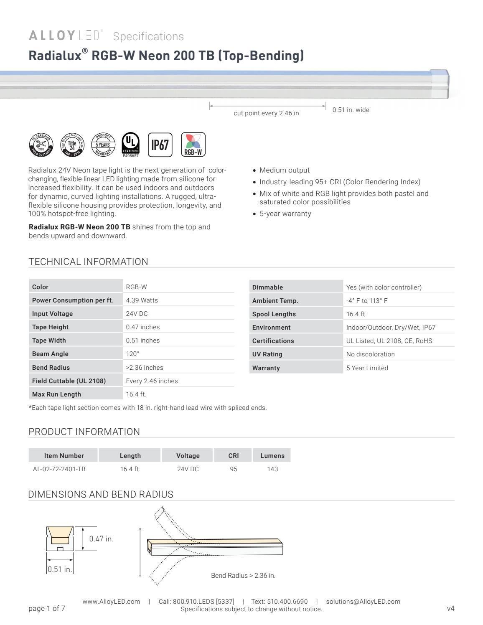This screenshot has height=625, width=483.
Task: Click the Length column header
Action: pyautogui.click(x=130, y=456)
